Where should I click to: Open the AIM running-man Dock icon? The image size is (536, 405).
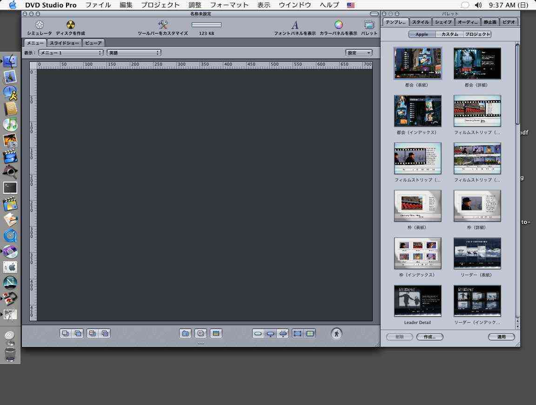[x=10, y=93]
